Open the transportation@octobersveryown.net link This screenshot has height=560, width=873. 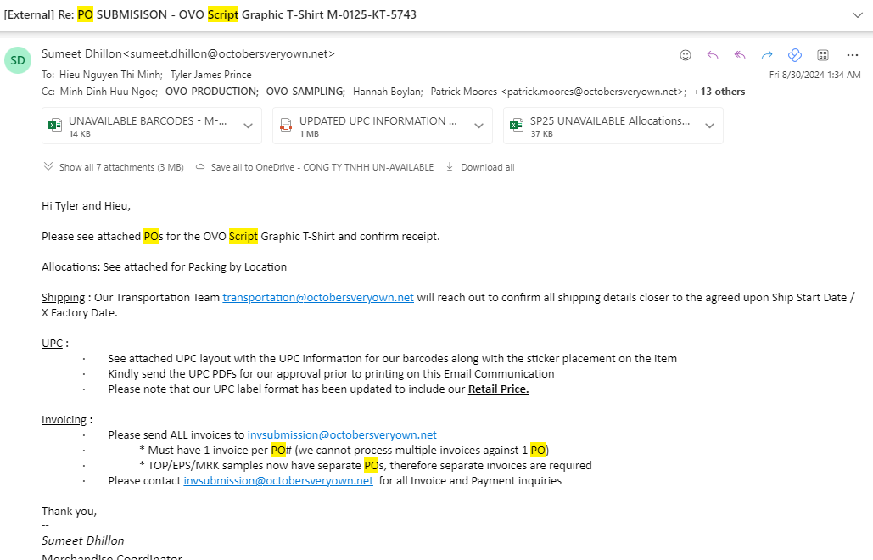point(318,297)
